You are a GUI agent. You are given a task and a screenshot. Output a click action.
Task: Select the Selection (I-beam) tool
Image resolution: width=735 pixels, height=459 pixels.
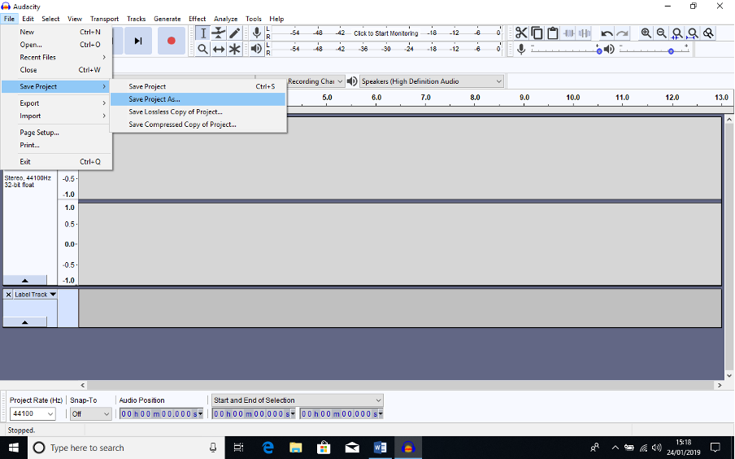pyautogui.click(x=203, y=33)
